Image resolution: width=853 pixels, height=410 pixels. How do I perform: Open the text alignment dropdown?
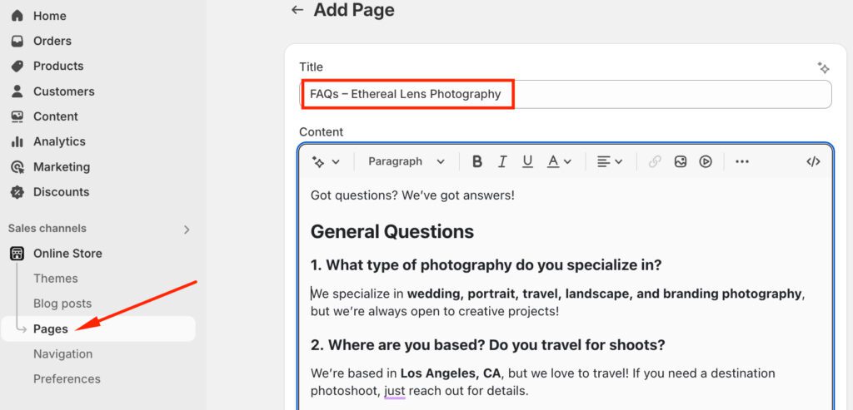pos(610,161)
